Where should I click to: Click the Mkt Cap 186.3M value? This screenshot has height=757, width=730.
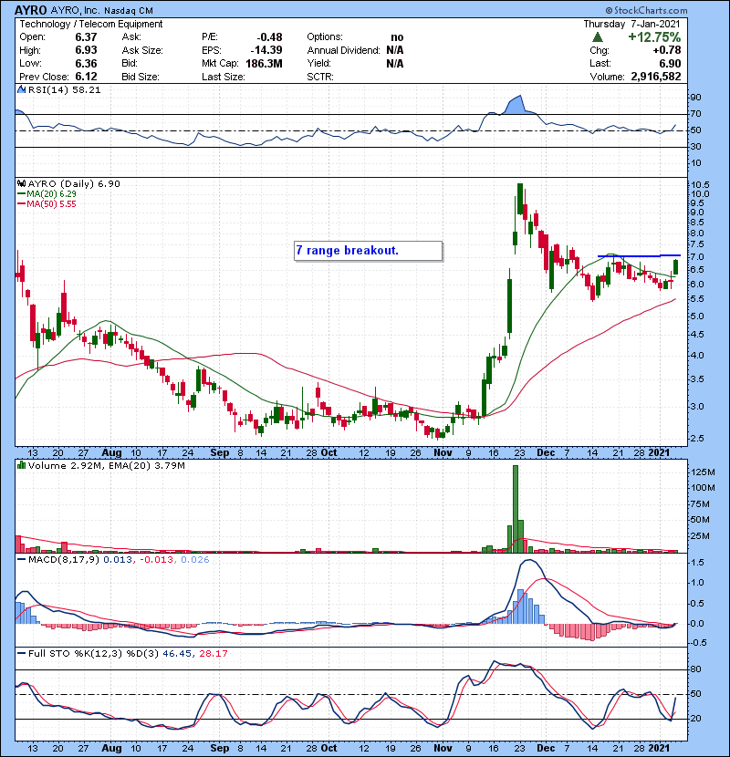click(264, 63)
